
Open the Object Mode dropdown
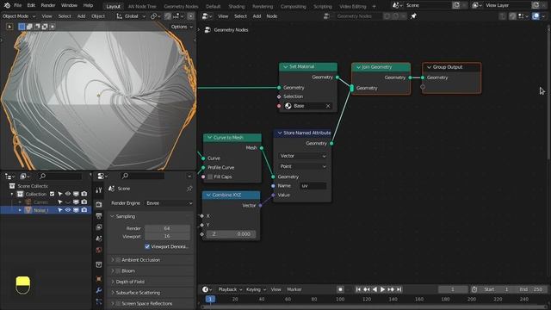pos(19,16)
